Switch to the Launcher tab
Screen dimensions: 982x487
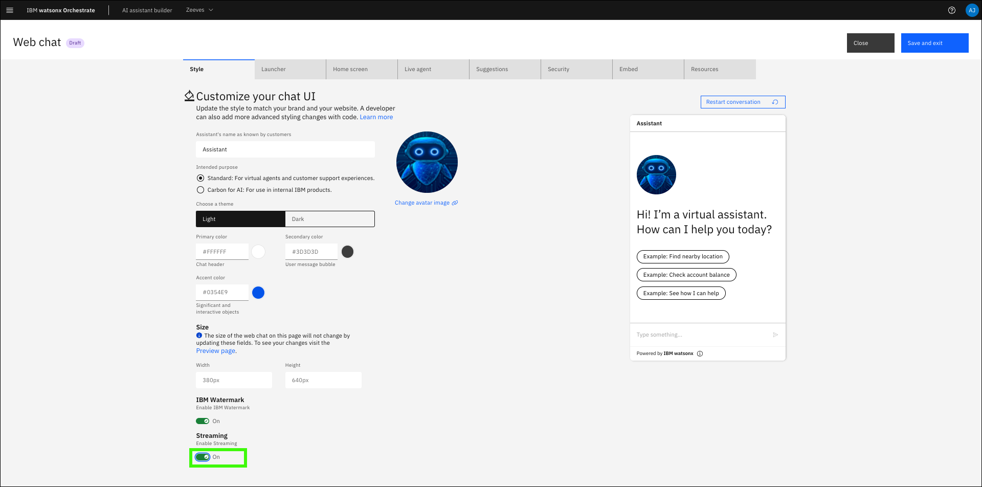point(290,70)
